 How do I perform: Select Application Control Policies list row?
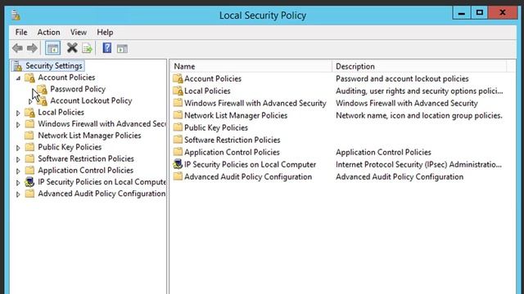coord(232,152)
